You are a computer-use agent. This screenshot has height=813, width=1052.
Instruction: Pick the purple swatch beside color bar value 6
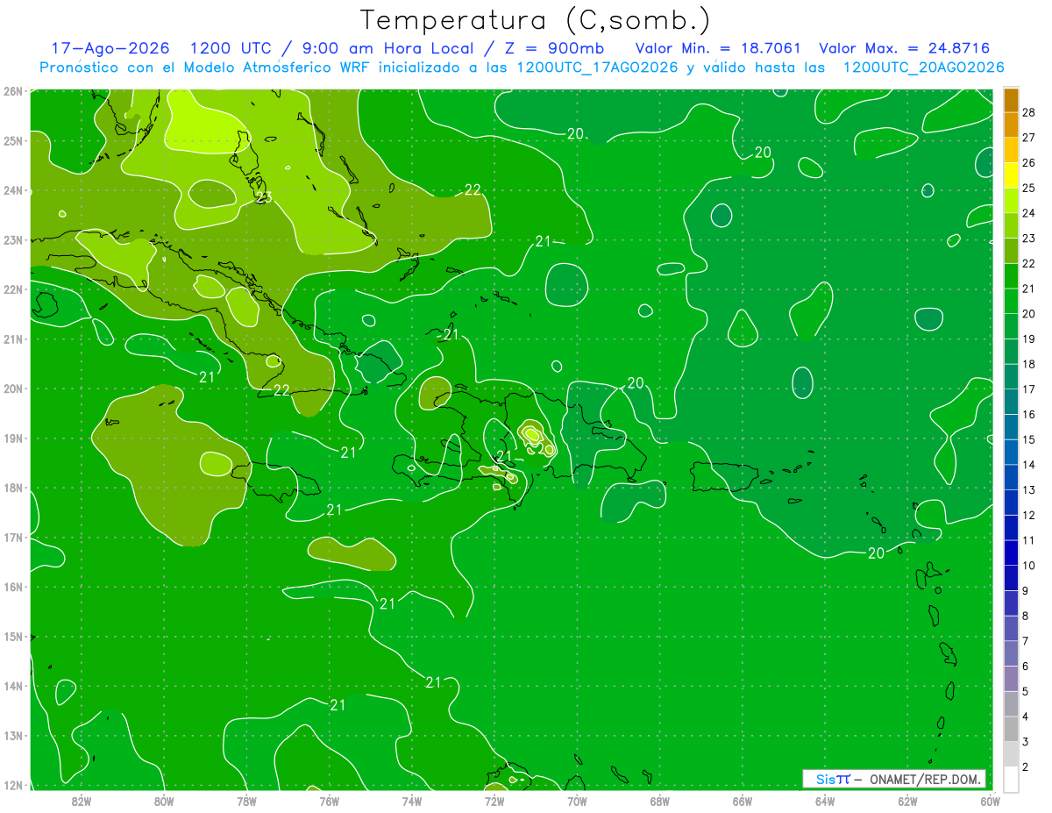1011,679
